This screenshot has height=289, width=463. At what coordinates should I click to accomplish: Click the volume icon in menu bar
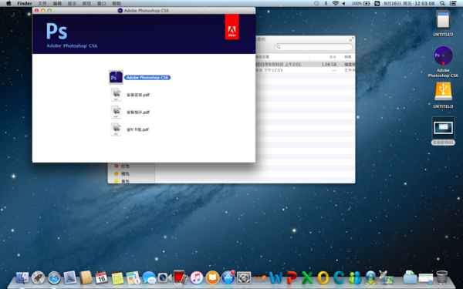point(343,4)
